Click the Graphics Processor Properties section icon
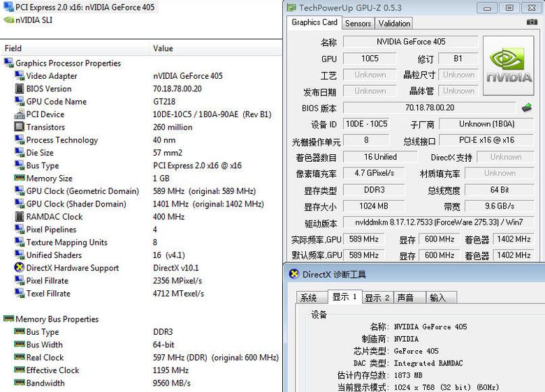The width and height of the screenshot is (545, 392). click(8, 63)
